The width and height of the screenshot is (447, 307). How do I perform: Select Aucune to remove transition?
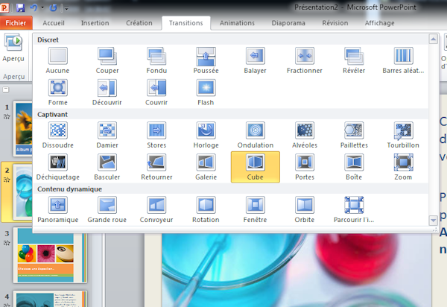coord(57,60)
